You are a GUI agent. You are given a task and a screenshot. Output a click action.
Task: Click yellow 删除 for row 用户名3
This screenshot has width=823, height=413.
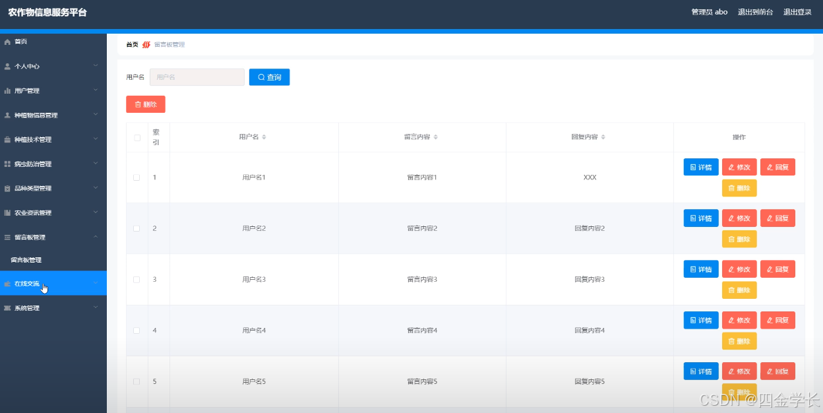(x=739, y=290)
